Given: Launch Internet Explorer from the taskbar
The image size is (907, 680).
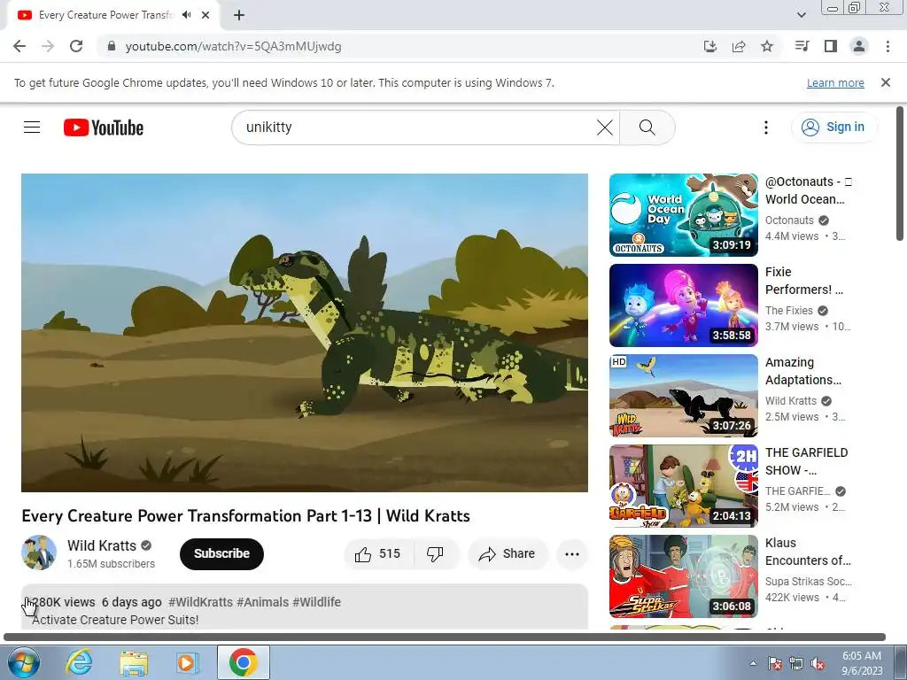Looking at the screenshot, I should coord(79,662).
